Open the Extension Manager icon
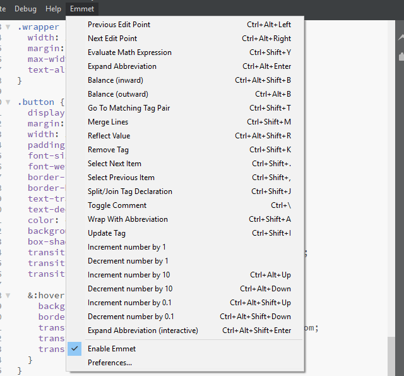The height and width of the screenshot is (376, 404). click(400, 57)
